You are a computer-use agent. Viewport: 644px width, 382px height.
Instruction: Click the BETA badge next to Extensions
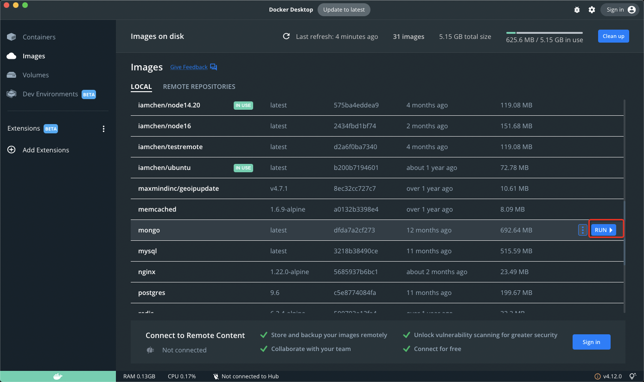tap(51, 129)
